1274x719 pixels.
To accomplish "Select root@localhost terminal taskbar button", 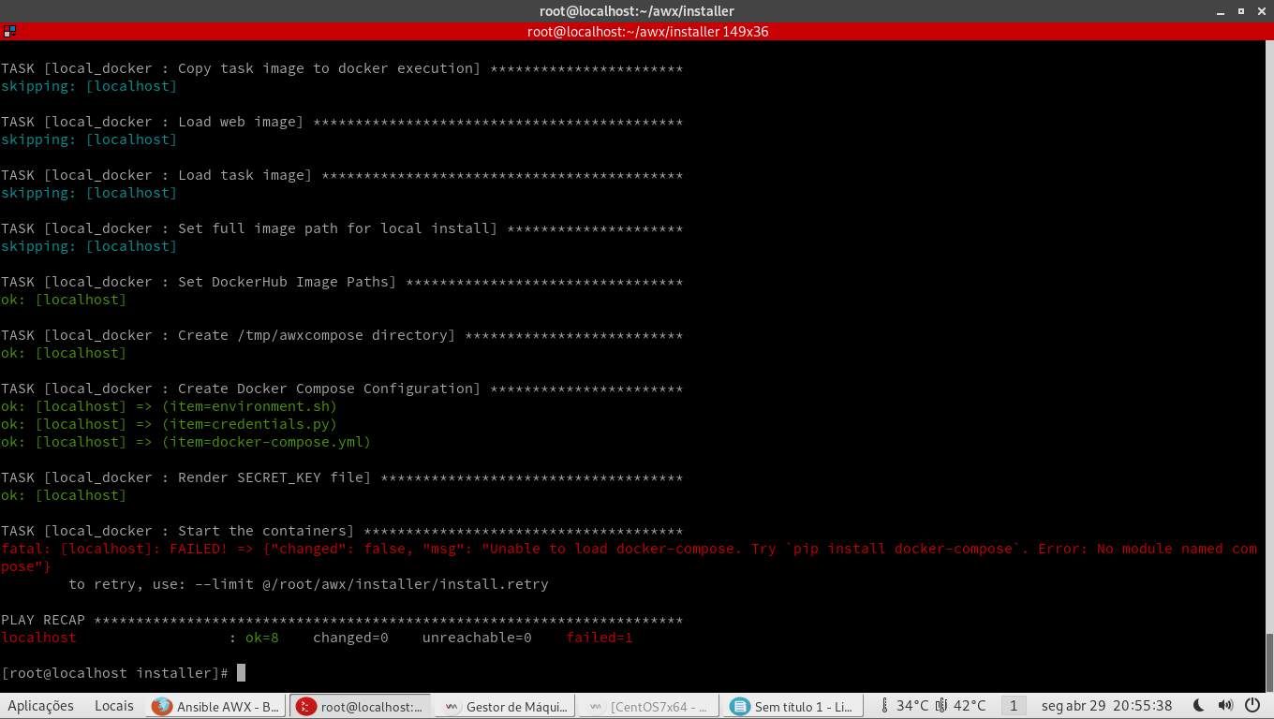I will tap(361, 707).
